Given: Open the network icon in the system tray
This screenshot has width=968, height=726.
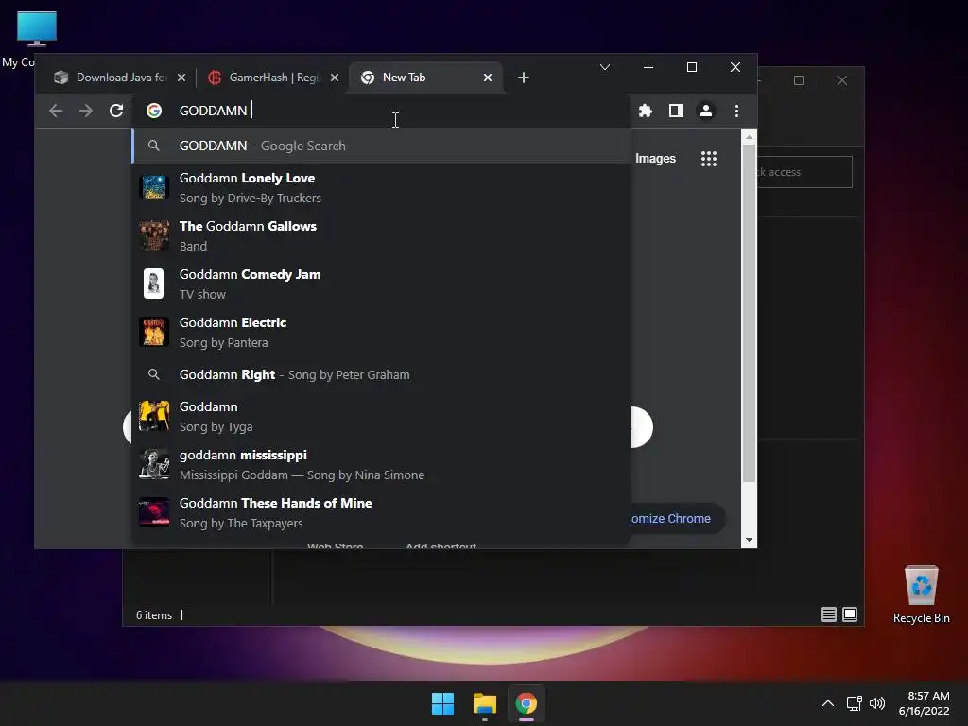Looking at the screenshot, I should tap(854, 703).
